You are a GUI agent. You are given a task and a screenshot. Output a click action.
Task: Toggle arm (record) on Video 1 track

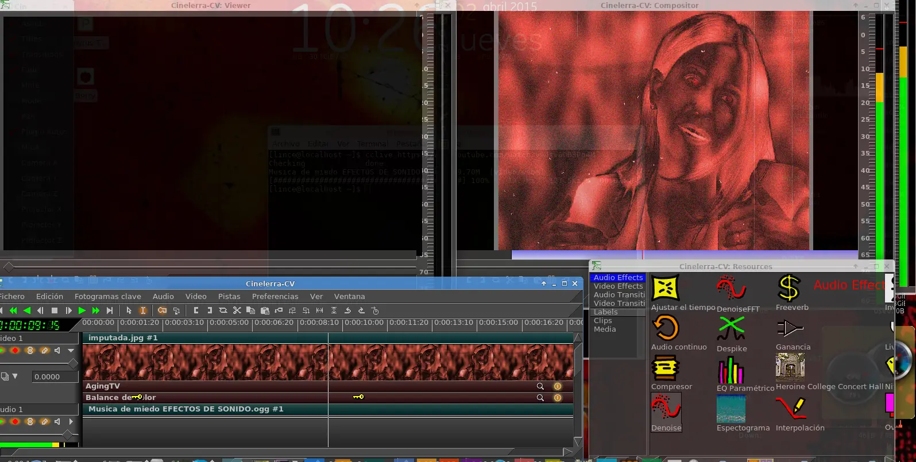pos(15,350)
